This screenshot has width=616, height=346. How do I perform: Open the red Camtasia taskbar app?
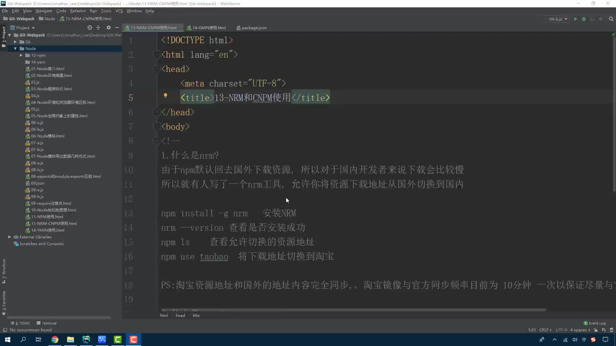coord(133,340)
